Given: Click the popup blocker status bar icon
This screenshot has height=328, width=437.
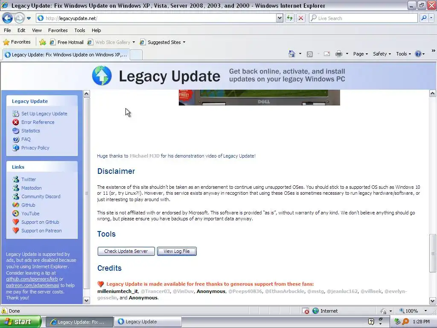Looking at the screenshot, I should 306,311.
